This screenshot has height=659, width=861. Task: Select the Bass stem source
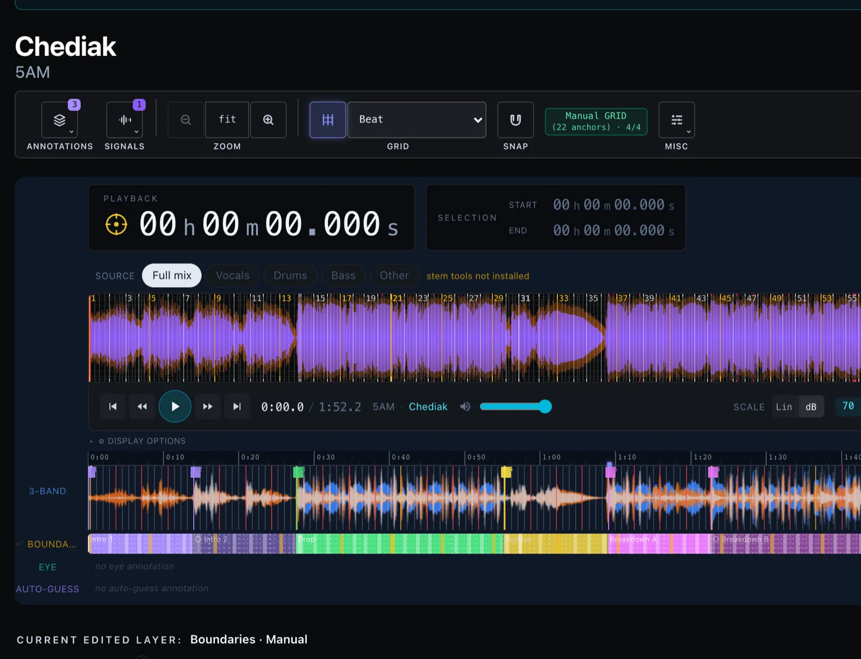point(343,275)
